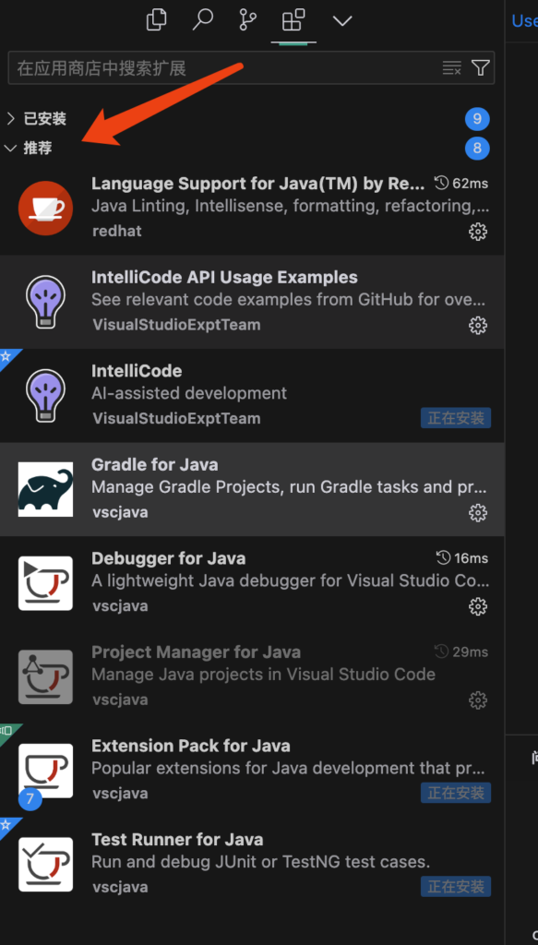538x945 pixels.
Task: Select Debugger for Java extension title
Action: pyautogui.click(x=169, y=558)
